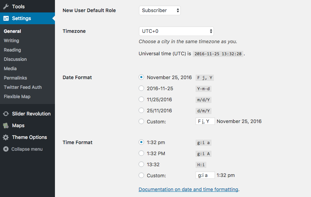
Task: Click the Collapse menu arrow icon
Action: (x=6, y=149)
